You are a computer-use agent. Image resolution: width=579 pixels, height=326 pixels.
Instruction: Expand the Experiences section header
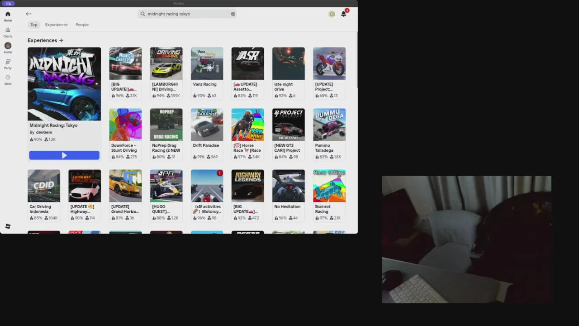(x=45, y=40)
